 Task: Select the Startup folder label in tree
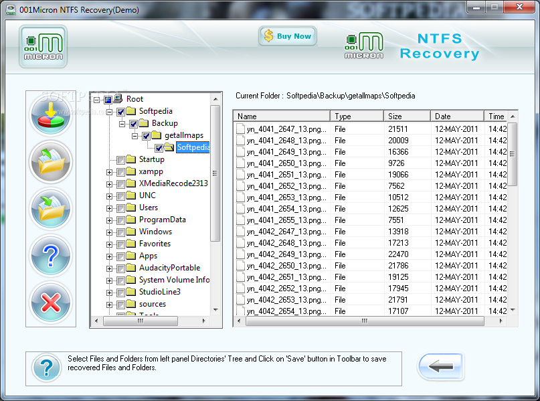151,159
